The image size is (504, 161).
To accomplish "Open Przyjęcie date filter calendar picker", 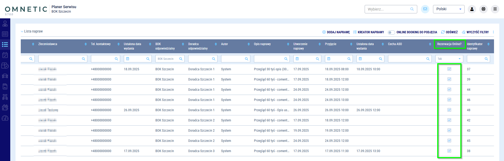I will (329, 59).
